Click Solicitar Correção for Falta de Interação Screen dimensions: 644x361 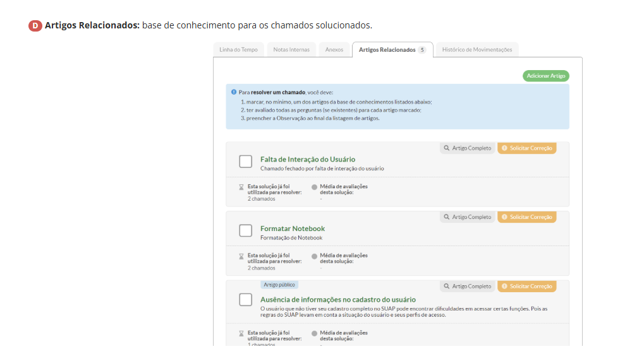(x=527, y=148)
